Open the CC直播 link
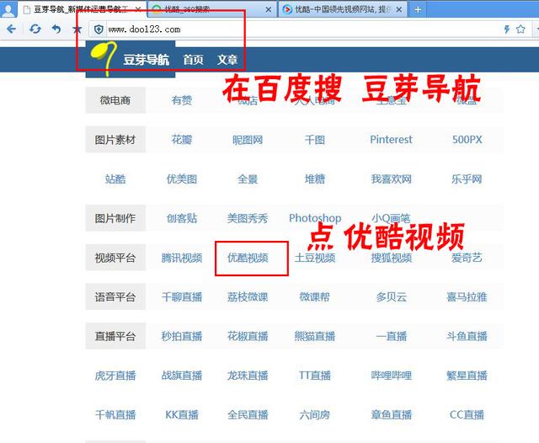This screenshot has height=443, width=539. 467,415
